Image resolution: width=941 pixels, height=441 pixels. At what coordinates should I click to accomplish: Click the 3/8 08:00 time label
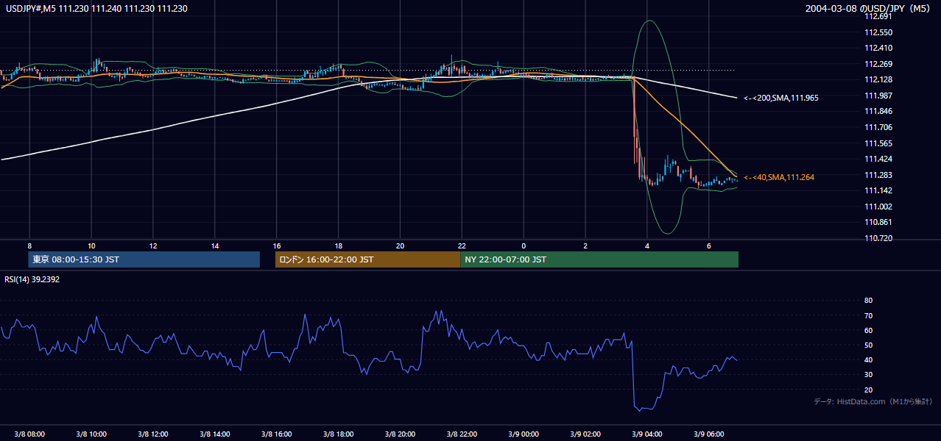pyautogui.click(x=29, y=434)
